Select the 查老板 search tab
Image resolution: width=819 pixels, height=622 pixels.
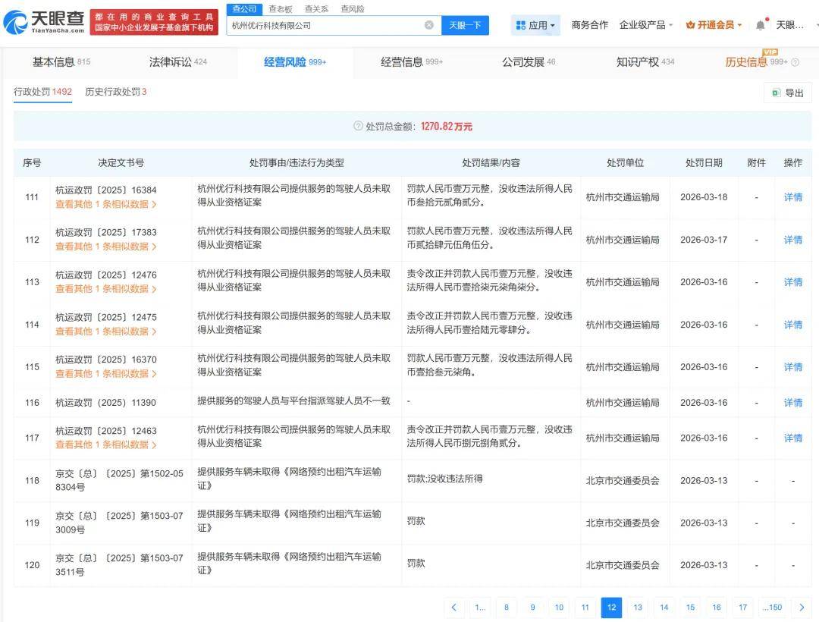tap(281, 9)
